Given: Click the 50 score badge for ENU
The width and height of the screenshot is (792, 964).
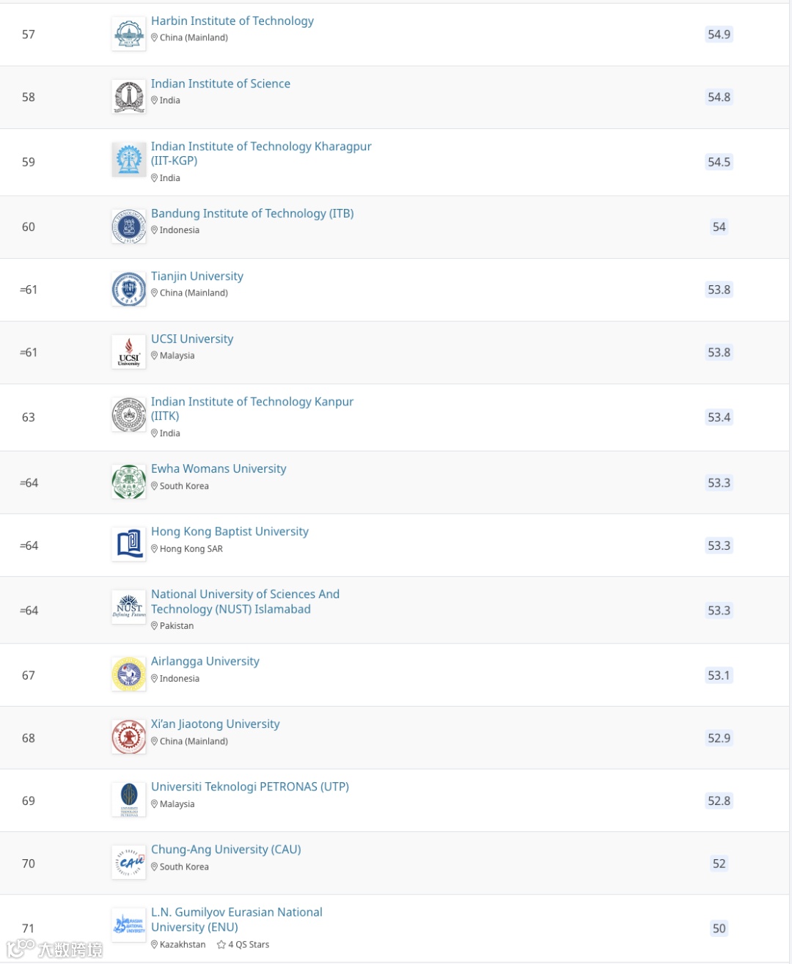Looking at the screenshot, I should (x=719, y=929).
